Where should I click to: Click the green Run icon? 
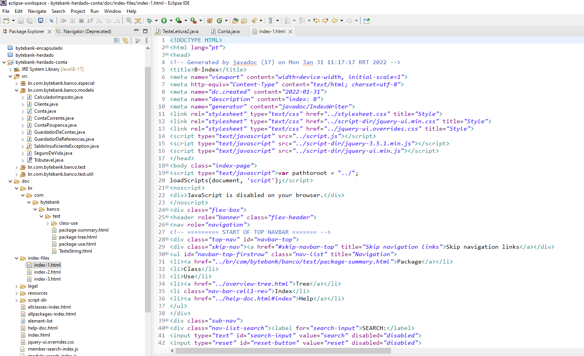click(x=164, y=21)
